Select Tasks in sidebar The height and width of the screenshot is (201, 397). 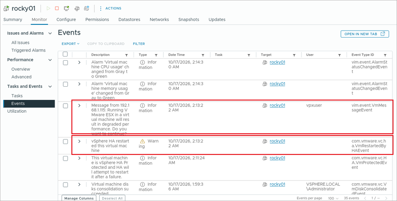[x=17, y=96]
